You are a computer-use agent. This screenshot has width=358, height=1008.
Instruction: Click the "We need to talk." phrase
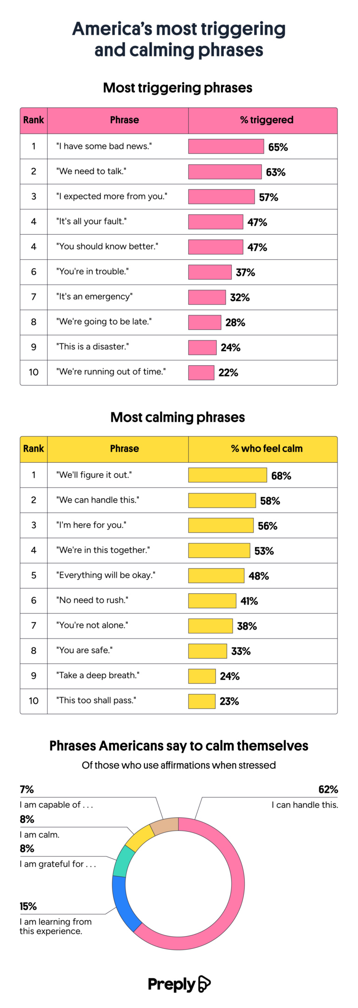(x=91, y=171)
